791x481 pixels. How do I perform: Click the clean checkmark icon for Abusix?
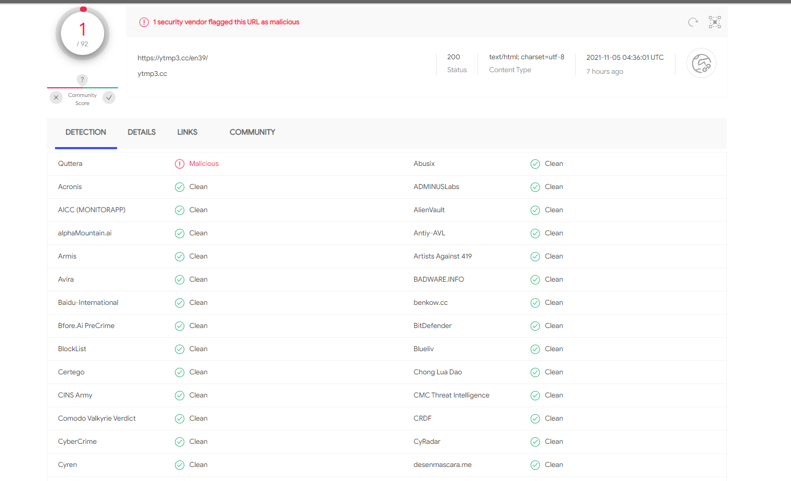(535, 164)
